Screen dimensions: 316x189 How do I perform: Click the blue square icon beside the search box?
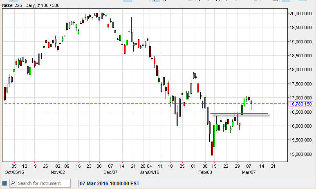click(4, 183)
